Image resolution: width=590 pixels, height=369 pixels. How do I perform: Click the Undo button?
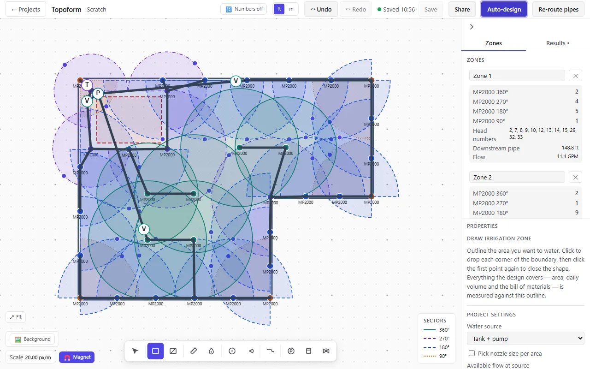[321, 9]
